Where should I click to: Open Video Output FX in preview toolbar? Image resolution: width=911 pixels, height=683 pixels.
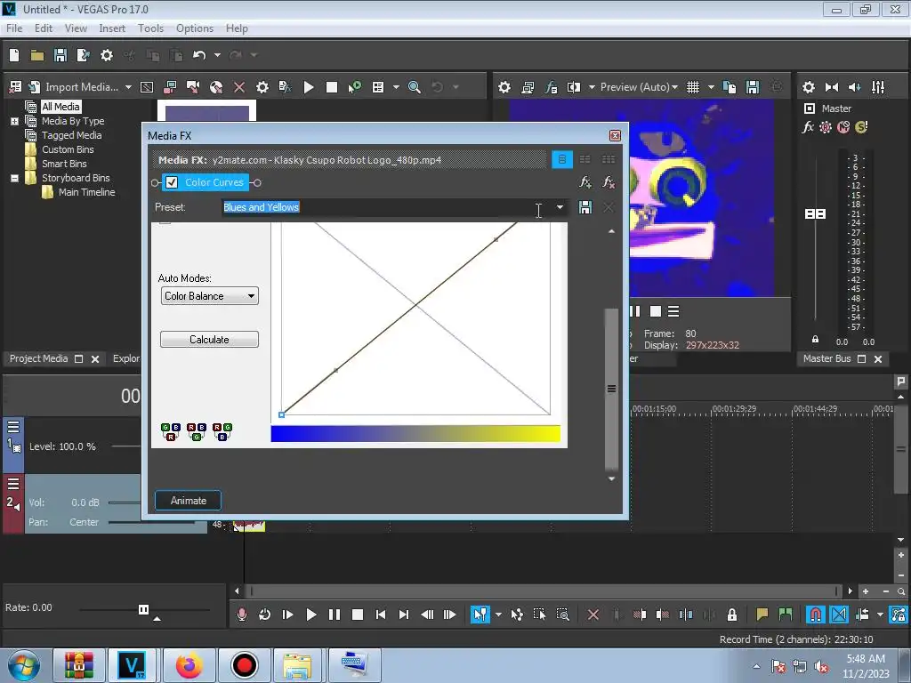point(551,87)
